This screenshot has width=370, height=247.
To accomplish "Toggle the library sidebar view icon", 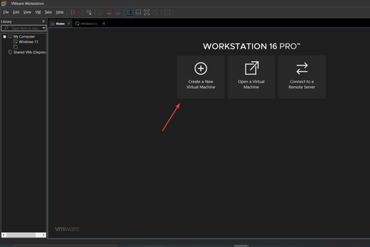I will coord(129,12).
